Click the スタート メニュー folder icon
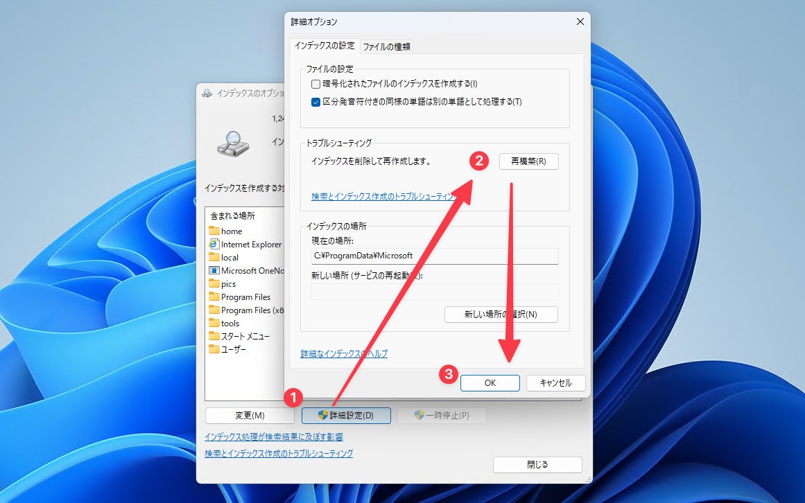 pos(214,336)
